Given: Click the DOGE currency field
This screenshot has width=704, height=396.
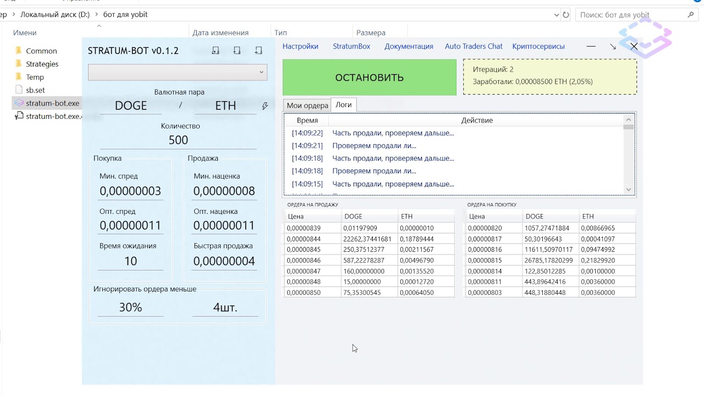Looking at the screenshot, I should [131, 106].
